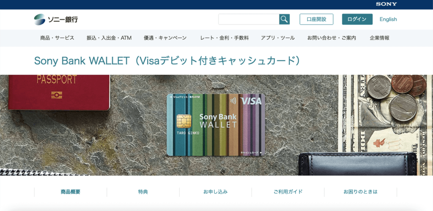Click the SONY brand logo in top bar
The image size is (433, 211).
[386, 4]
